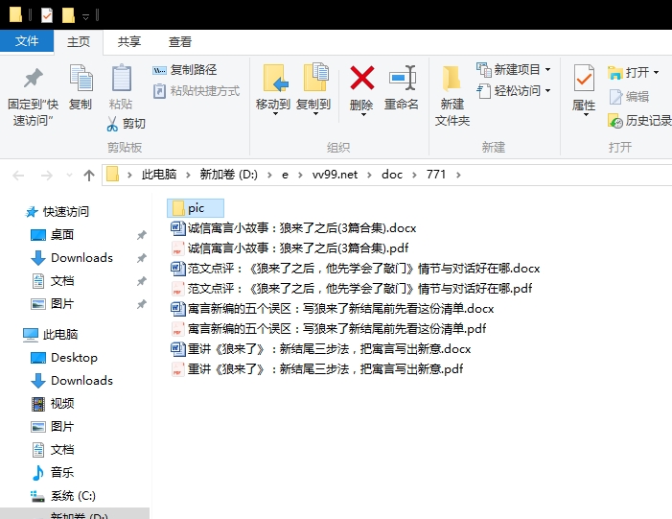The width and height of the screenshot is (672, 519).
Task: Click the vv99.net breadcrumb segment
Action: click(335, 175)
